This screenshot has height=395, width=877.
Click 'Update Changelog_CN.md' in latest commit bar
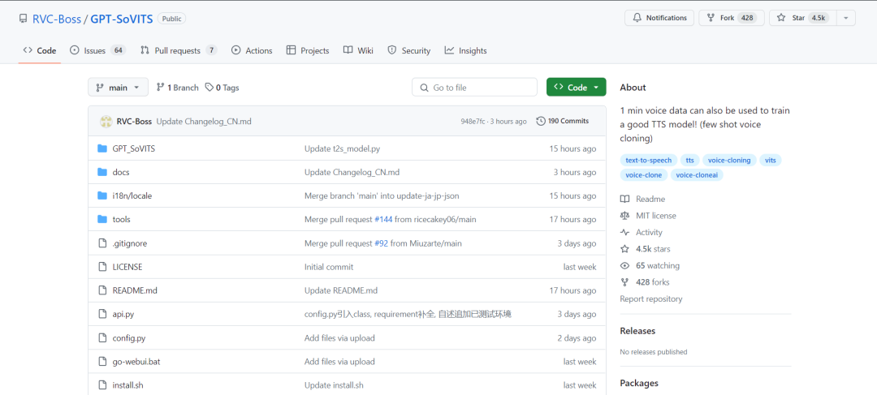pos(204,121)
